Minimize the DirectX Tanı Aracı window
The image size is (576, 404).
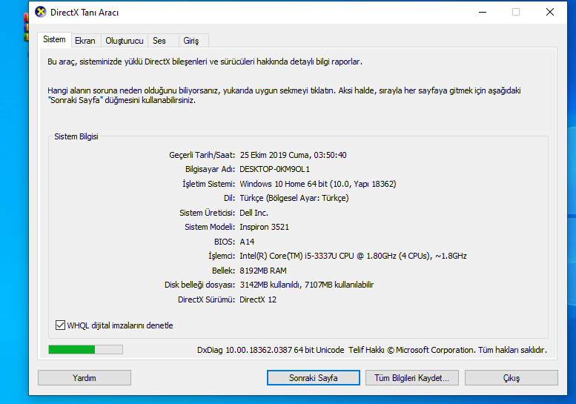[x=483, y=12]
